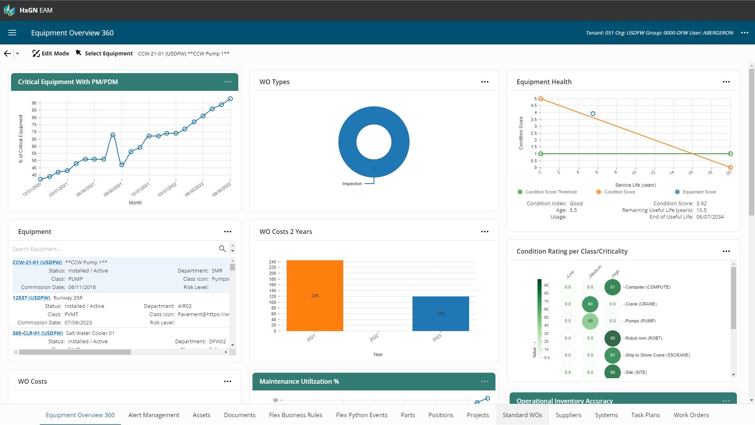Screen dimensions: 755x425
Task: Click the HxGN EAM logo
Action: 9,10
